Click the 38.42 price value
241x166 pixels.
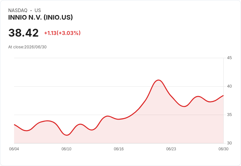pyautogui.click(x=23, y=33)
